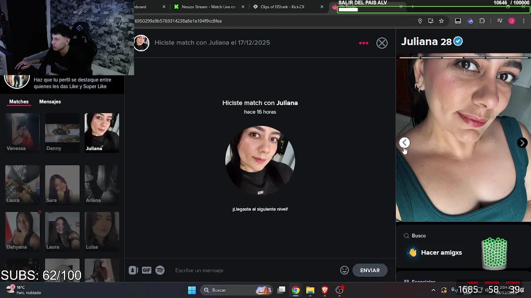Open the Windows Start menu
This screenshot has width=531, height=298.
pyautogui.click(x=192, y=290)
